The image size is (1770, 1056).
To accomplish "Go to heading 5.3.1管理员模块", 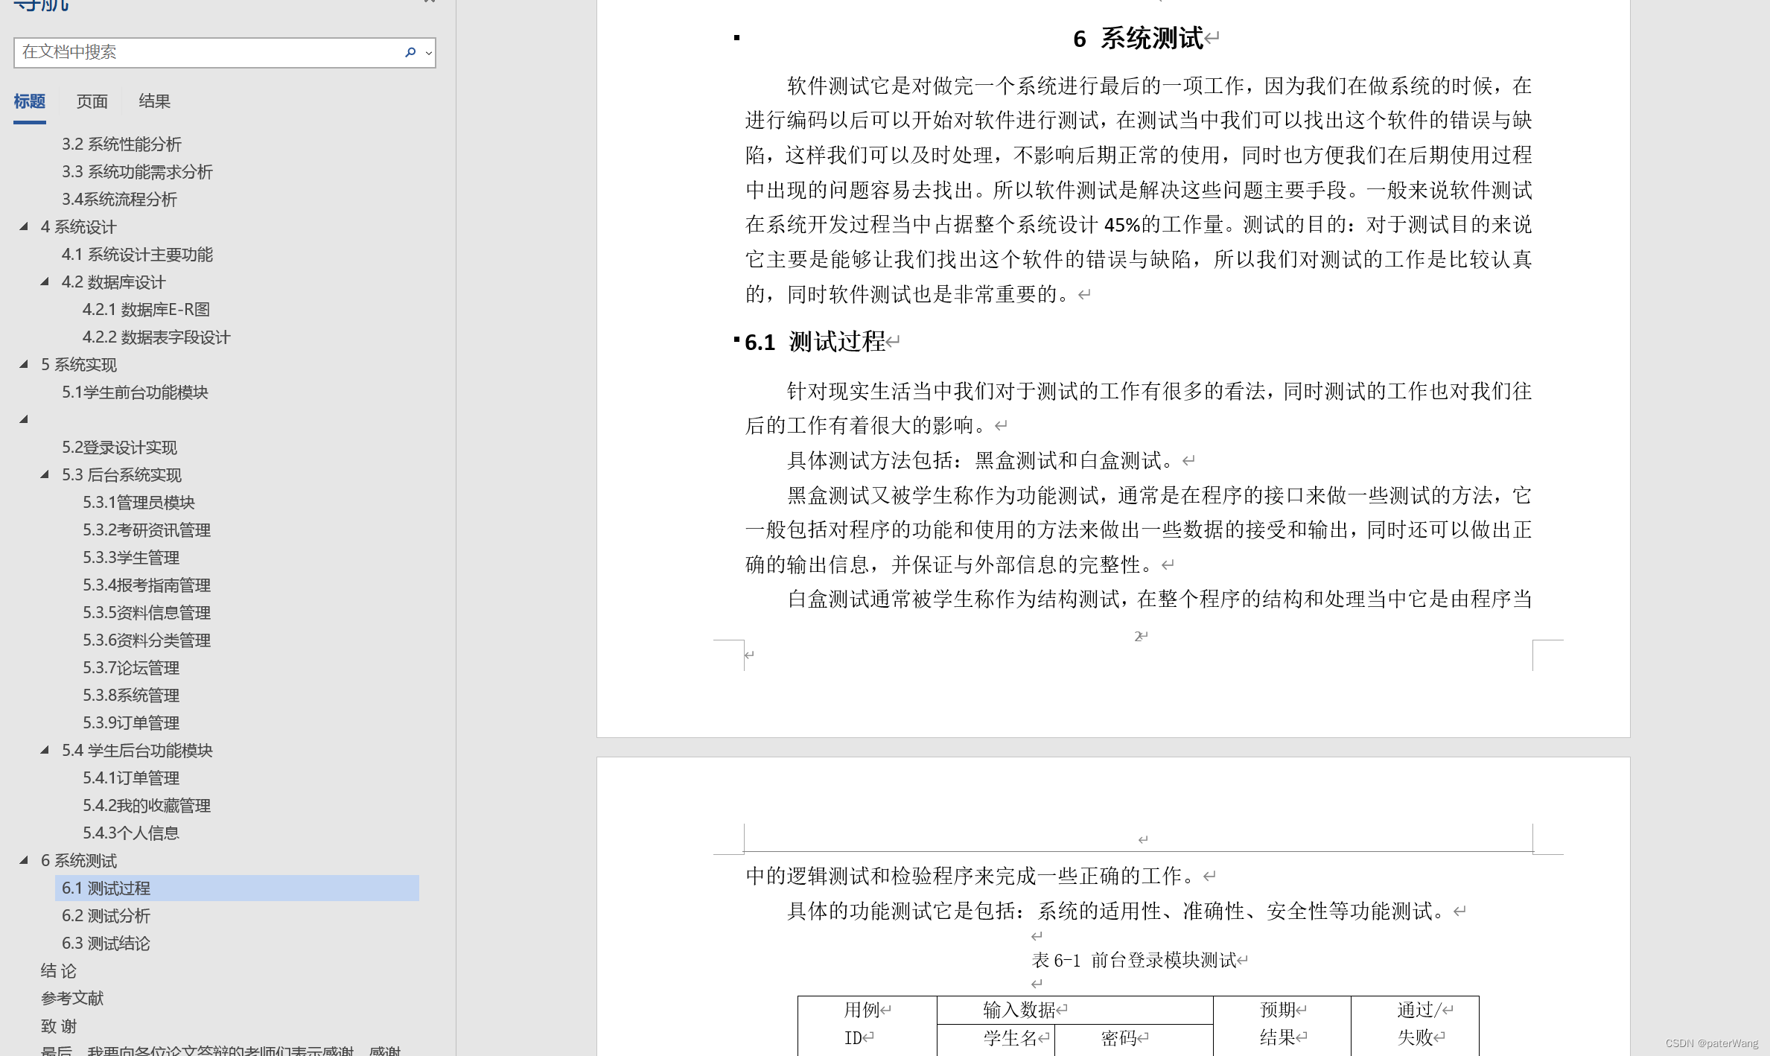I will pyautogui.click(x=139, y=502).
